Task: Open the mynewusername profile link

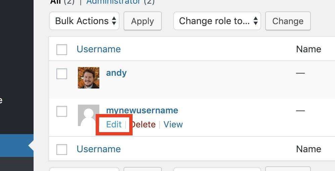Action: pyautogui.click(x=142, y=110)
